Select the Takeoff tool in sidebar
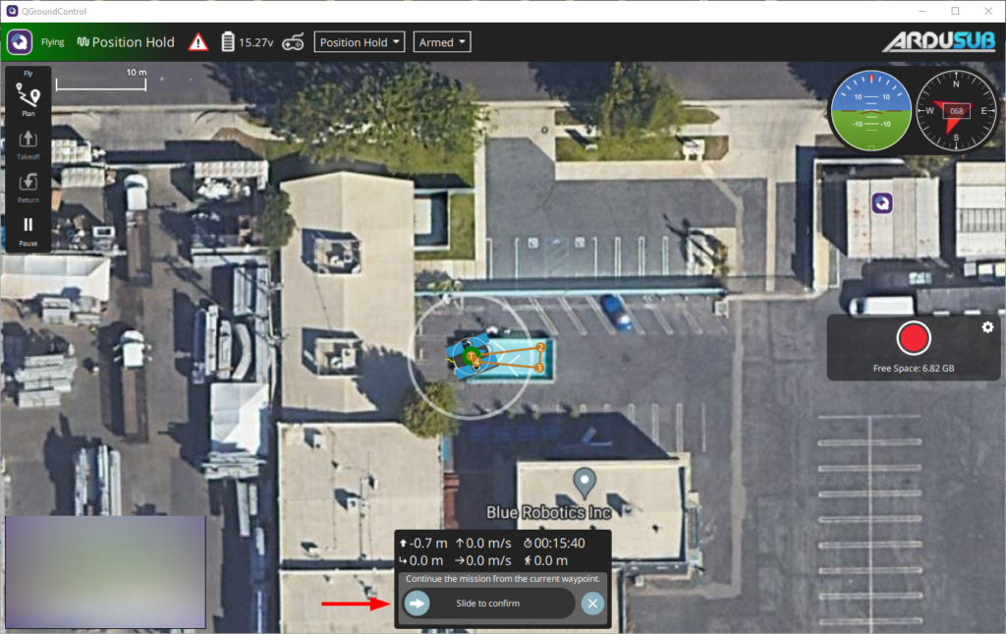Viewport: 1006px width, 634px height. (28, 145)
